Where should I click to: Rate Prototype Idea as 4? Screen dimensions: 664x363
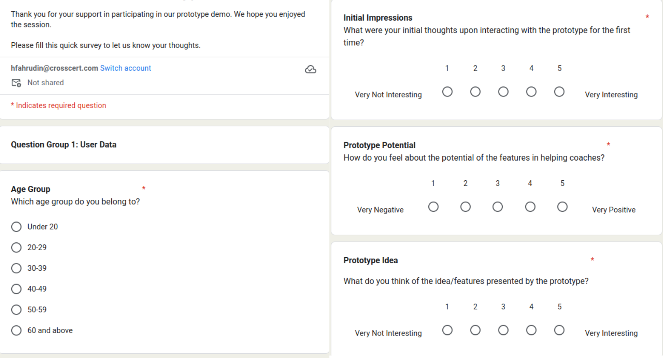tap(531, 330)
